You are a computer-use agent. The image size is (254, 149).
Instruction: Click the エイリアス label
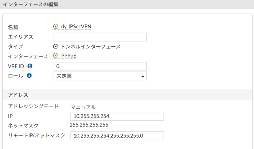click(21, 37)
